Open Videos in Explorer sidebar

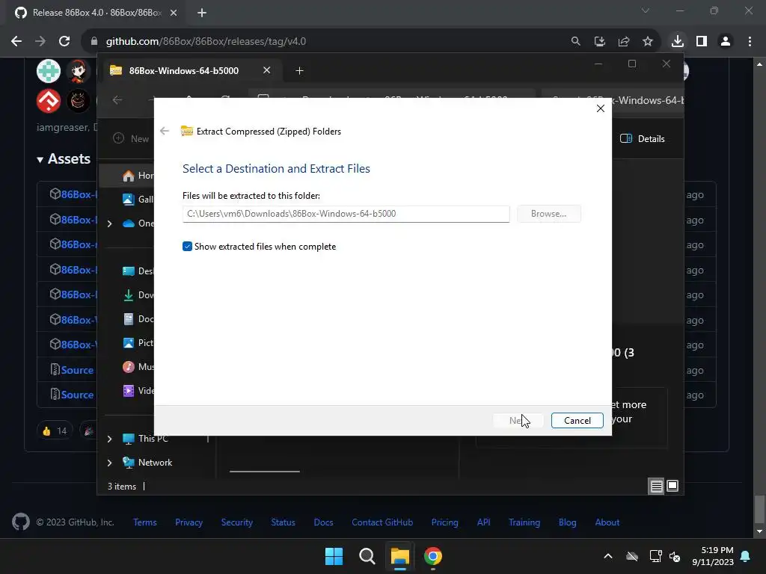[x=138, y=390]
